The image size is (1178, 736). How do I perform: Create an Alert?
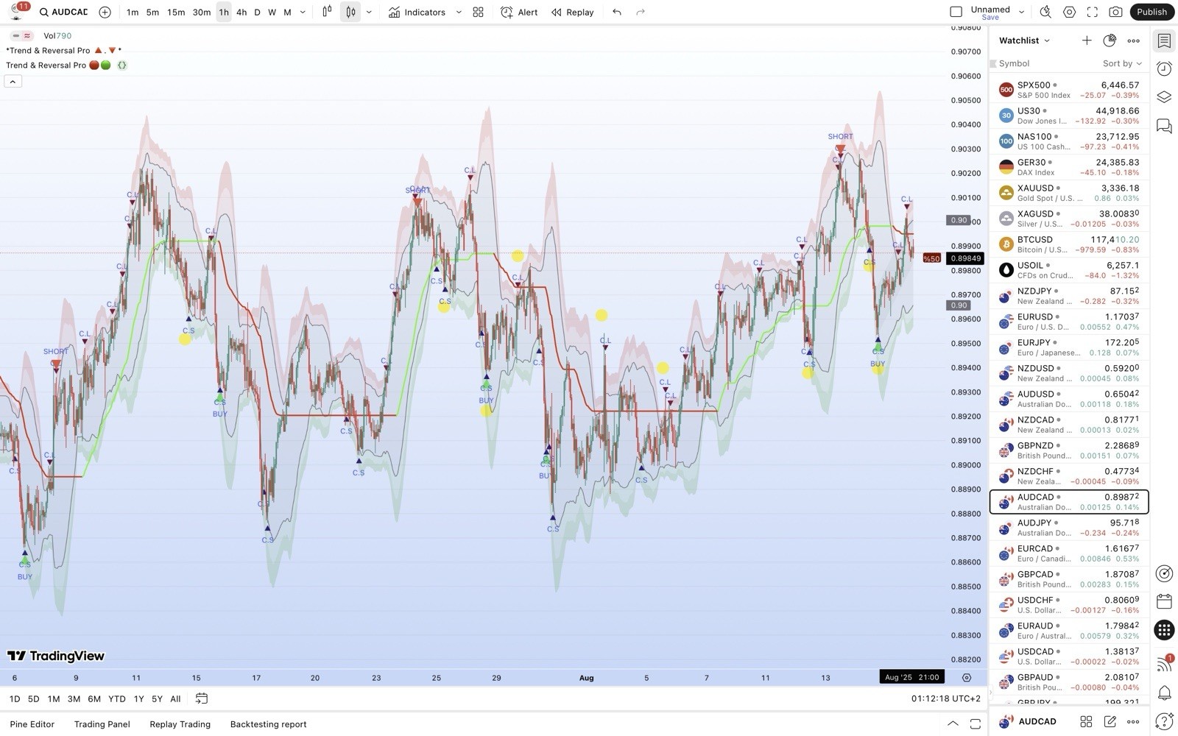click(x=519, y=12)
